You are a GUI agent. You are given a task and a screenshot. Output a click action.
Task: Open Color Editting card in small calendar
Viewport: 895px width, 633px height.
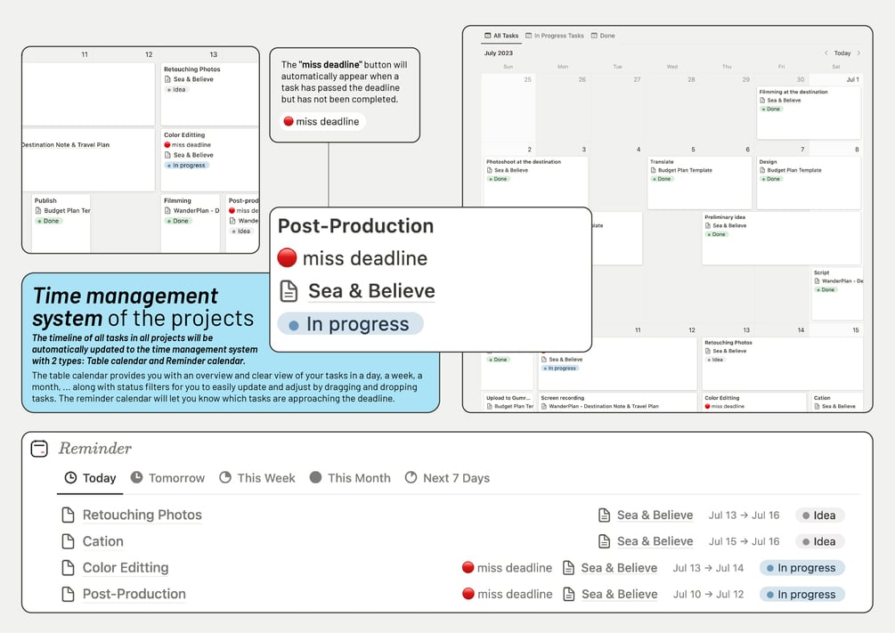209,160
